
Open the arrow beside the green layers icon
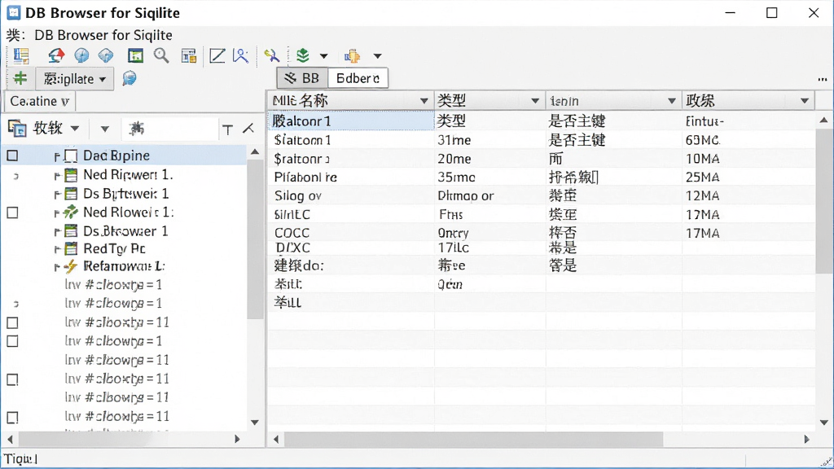[x=323, y=56]
